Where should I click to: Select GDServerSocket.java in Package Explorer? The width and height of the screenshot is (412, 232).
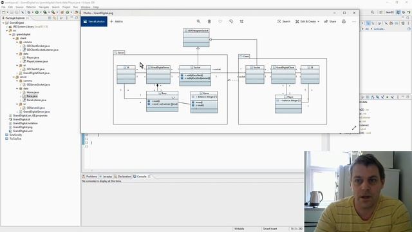point(38,84)
